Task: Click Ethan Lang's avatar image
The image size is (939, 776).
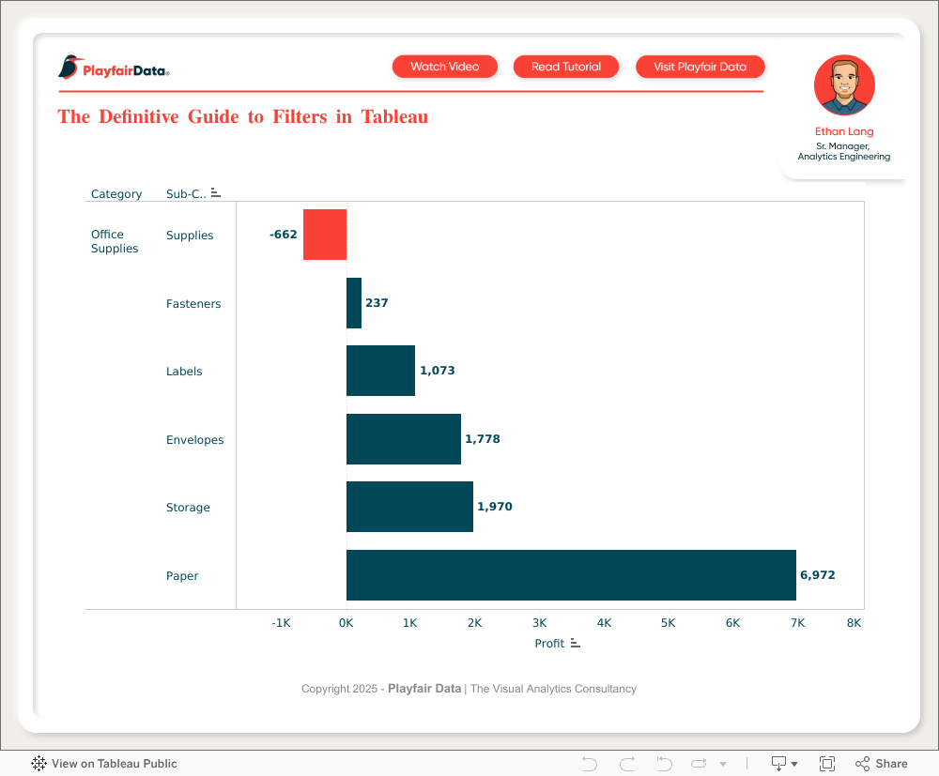Action: coord(844,85)
